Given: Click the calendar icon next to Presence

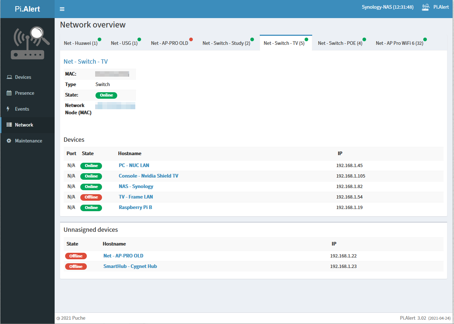Looking at the screenshot, I should point(9,93).
